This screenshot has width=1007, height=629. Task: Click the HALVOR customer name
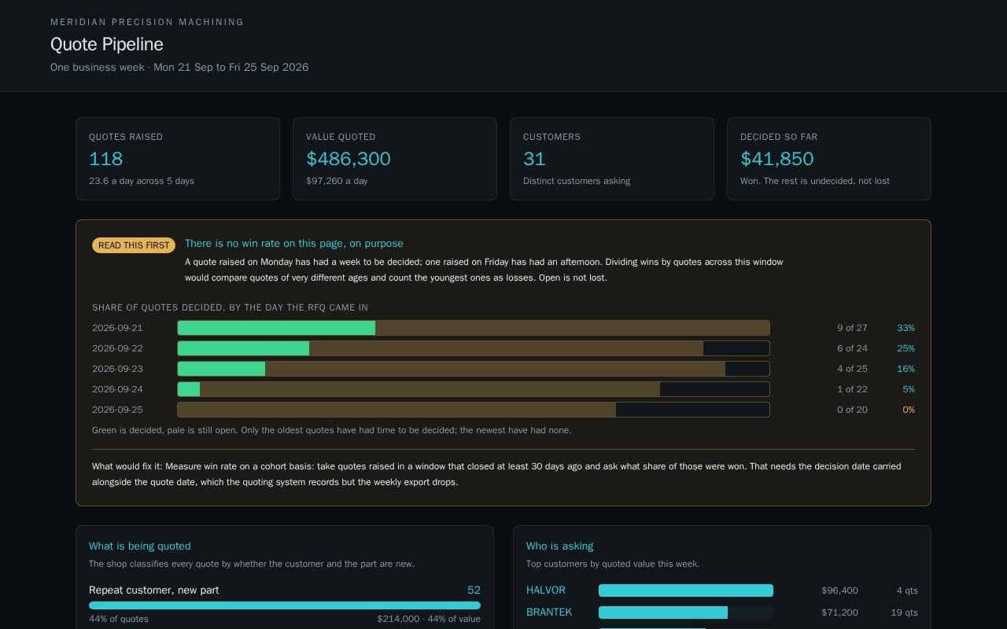coord(546,590)
